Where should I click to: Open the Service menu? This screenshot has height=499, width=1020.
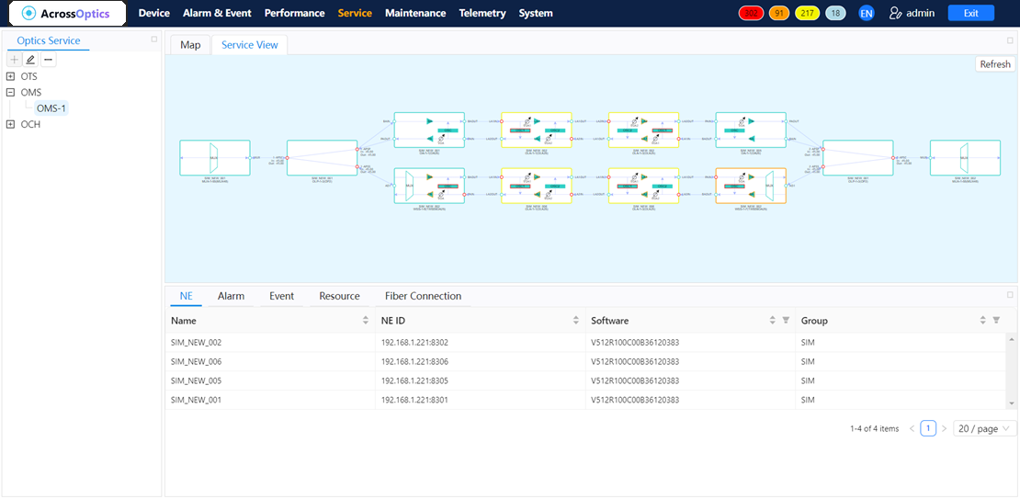(356, 13)
